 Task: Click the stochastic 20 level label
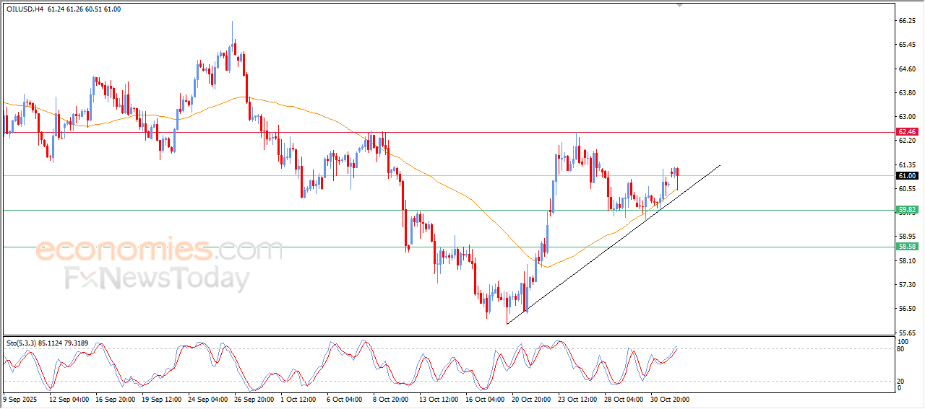click(x=900, y=381)
